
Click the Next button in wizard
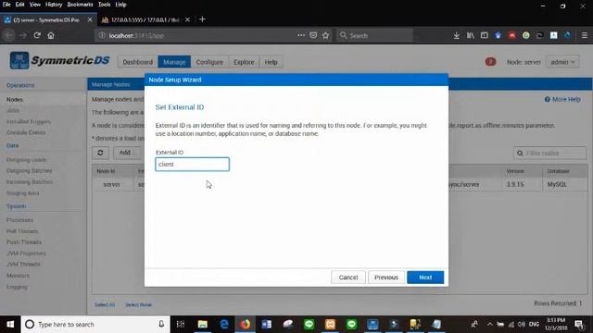[425, 277]
